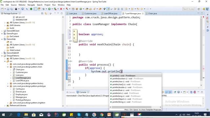Select println() : void proposal
This screenshot has width=210, height=118.
click(136, 76)
